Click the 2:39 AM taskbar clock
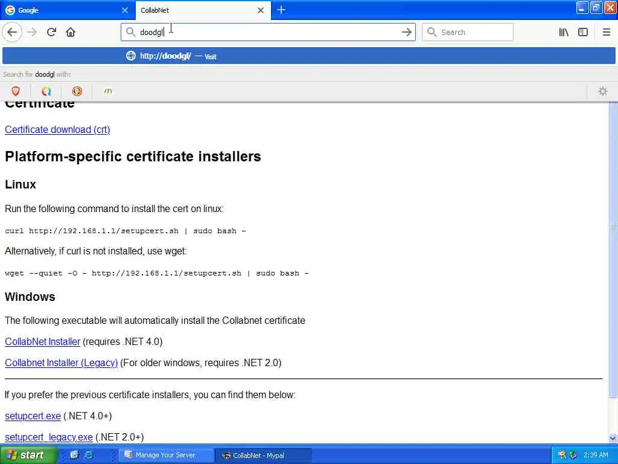618x464 pixels. pyautogui.click(x=596, y=455)
